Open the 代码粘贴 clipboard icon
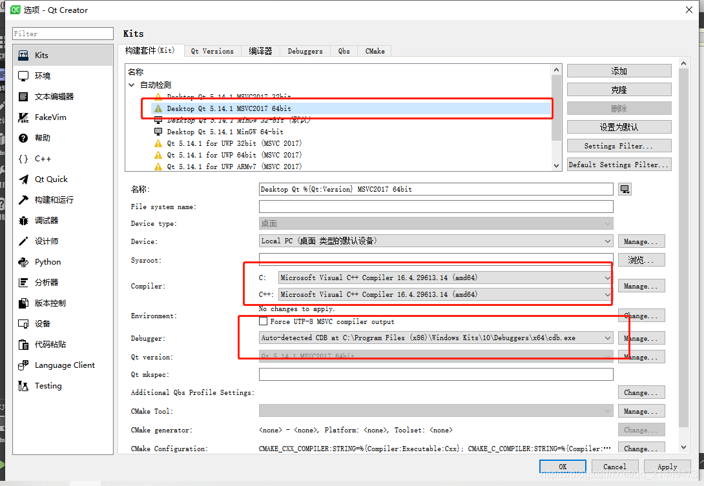 [23, 345]
